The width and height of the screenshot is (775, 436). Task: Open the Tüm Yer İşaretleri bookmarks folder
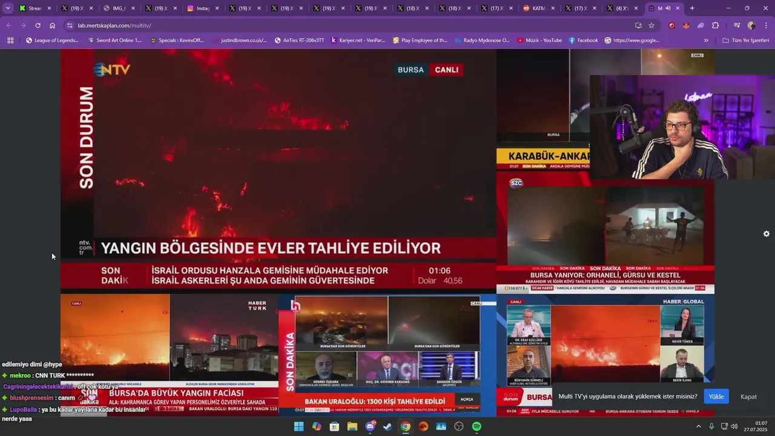click(x=745, y=41)
